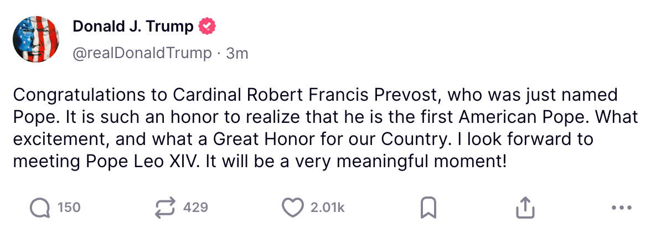Toggle bookmark on this post
The image size is (661, 238).
coord(428,208)
